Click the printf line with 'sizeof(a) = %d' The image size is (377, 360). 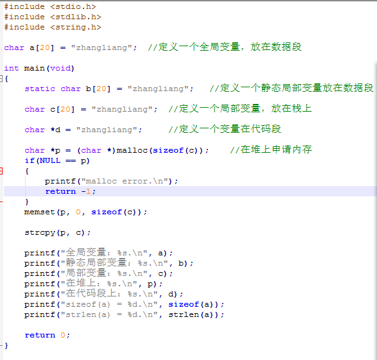click(125, 305)
